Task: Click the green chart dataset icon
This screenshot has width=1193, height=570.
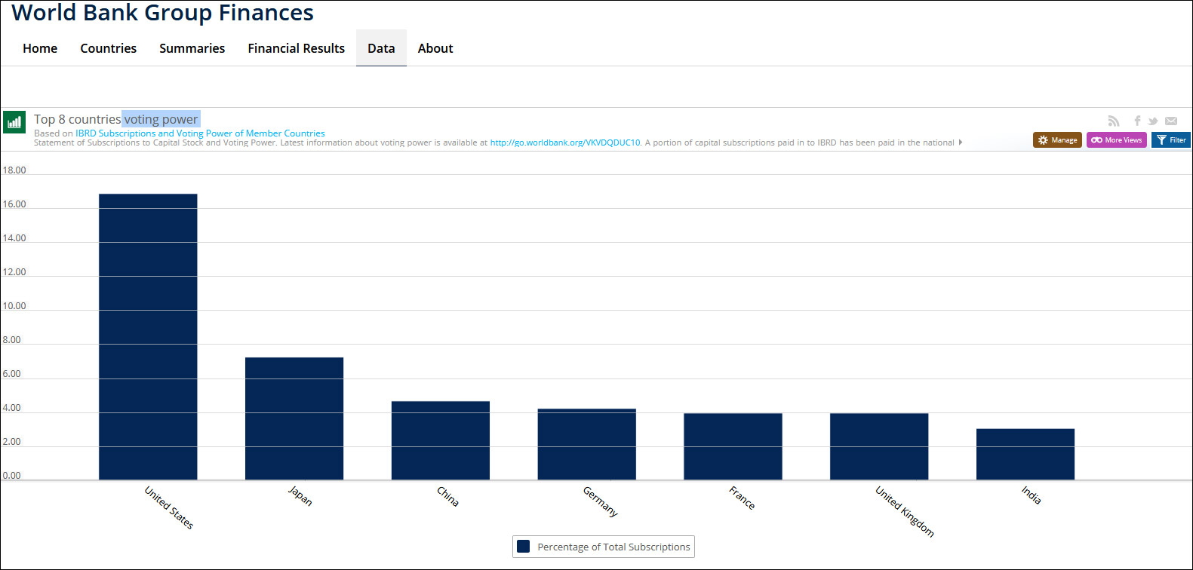Action: click(x=14, y=121)
